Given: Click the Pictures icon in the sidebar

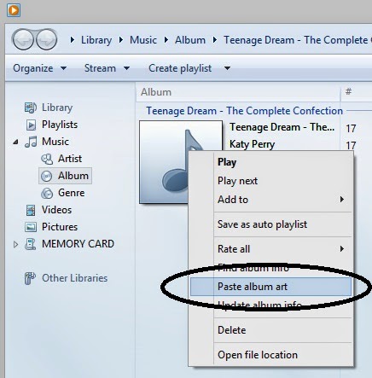Looking at the screenshot, I should tap(31, 227).
